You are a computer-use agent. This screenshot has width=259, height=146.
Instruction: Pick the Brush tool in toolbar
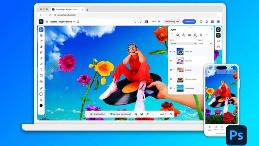click(x=41, y=64)
